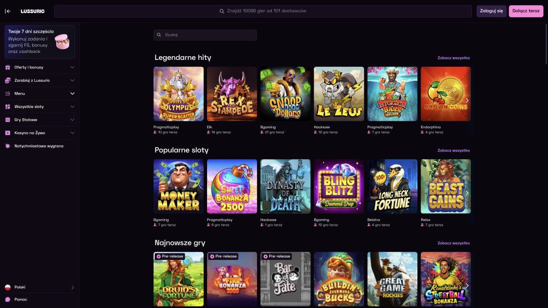Click the play icon beside Kasyno na Żywo
Image resolution: width=548 pixels, height=308 pixels.
7,133
